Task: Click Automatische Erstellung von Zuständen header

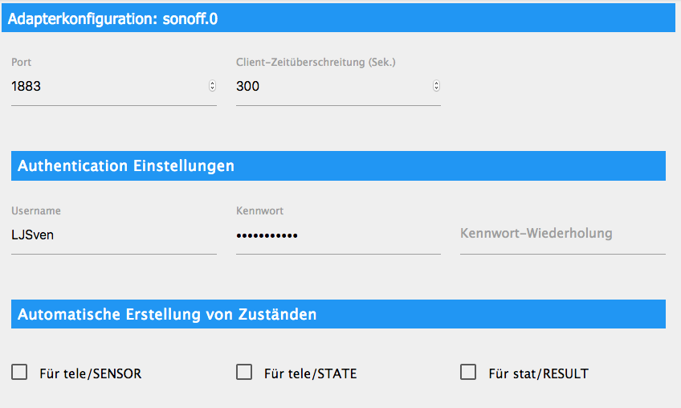Action: click(337, 314)
